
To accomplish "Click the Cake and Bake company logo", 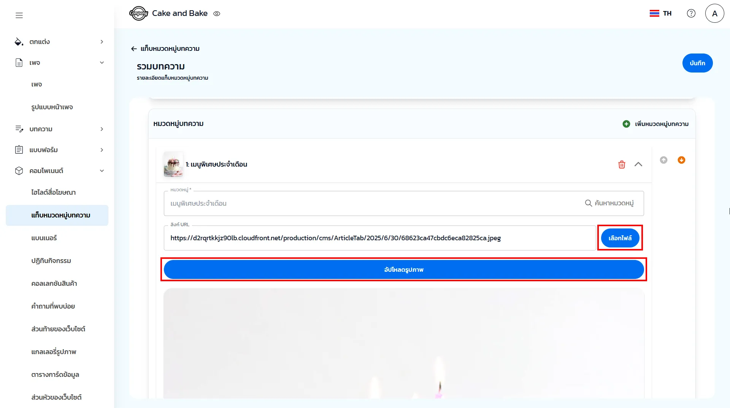I will 138,13.
